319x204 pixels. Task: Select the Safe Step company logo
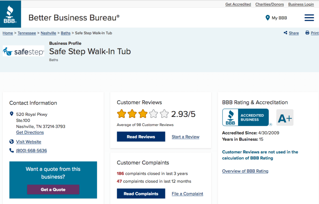(23, 51)
